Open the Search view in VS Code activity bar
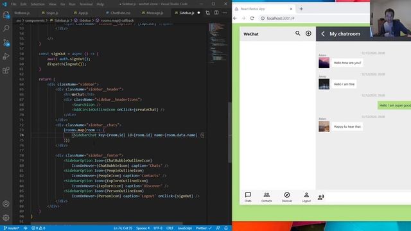Screen dimensions: 411x231 click(6, 28)
